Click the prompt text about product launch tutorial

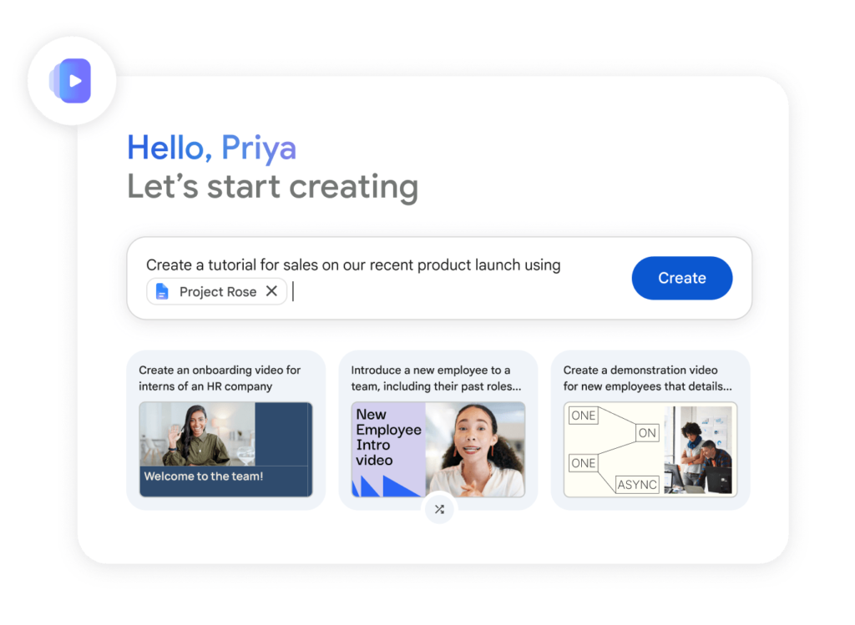[353, 265]
